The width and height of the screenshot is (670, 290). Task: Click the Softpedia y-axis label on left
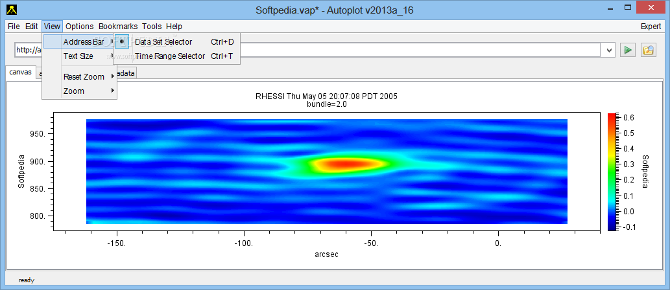[20, 172]
